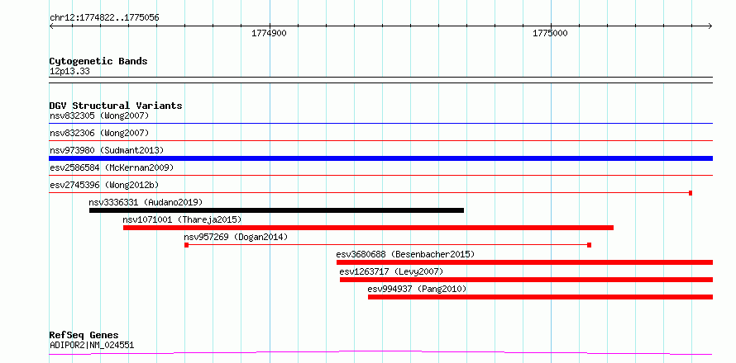Click the black 12p13.33 cytogenetic band line
Image resolution: width=736 pixels, height=363 pixels.
click(x=381, y=80)
